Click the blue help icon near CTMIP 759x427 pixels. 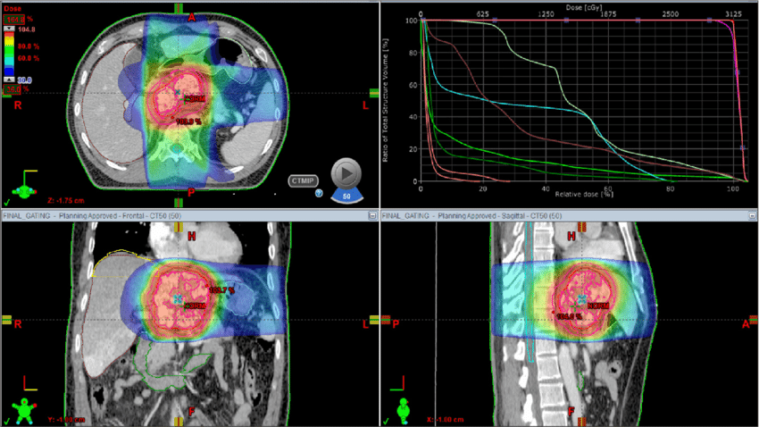click(319, 193)
